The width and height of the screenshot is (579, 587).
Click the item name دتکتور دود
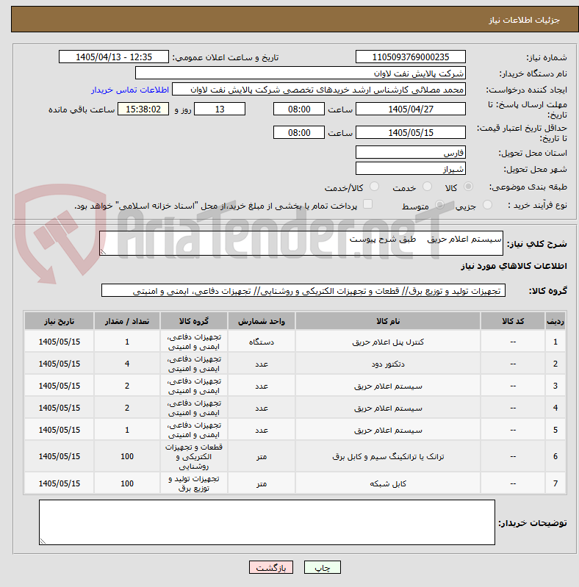388,364
